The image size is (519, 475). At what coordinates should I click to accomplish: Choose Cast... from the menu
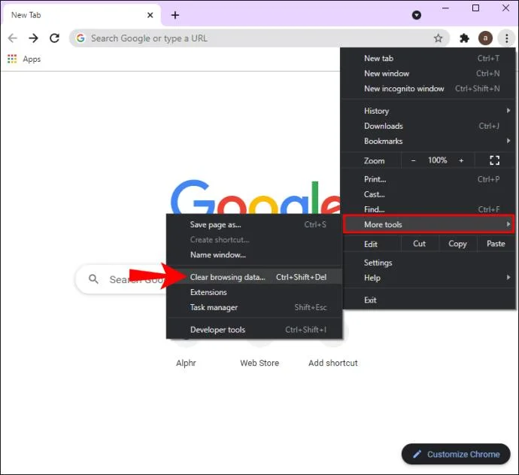[428, 194]
